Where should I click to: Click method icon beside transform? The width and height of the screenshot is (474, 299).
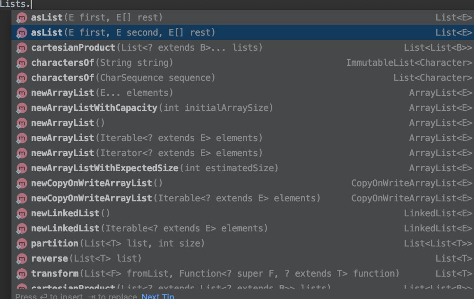tap(22, 274)
